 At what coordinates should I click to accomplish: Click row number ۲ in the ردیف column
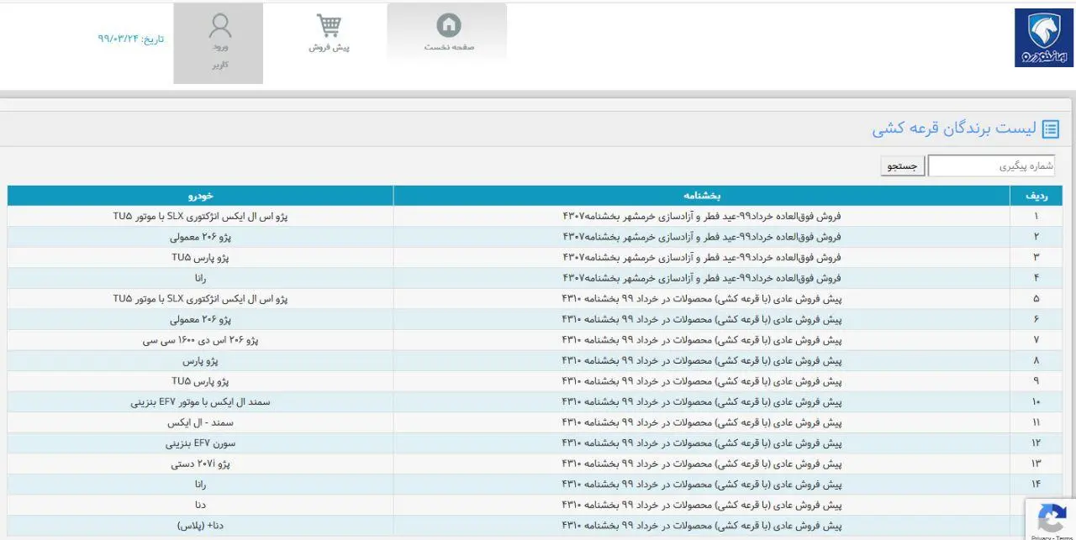point(1036,237)
